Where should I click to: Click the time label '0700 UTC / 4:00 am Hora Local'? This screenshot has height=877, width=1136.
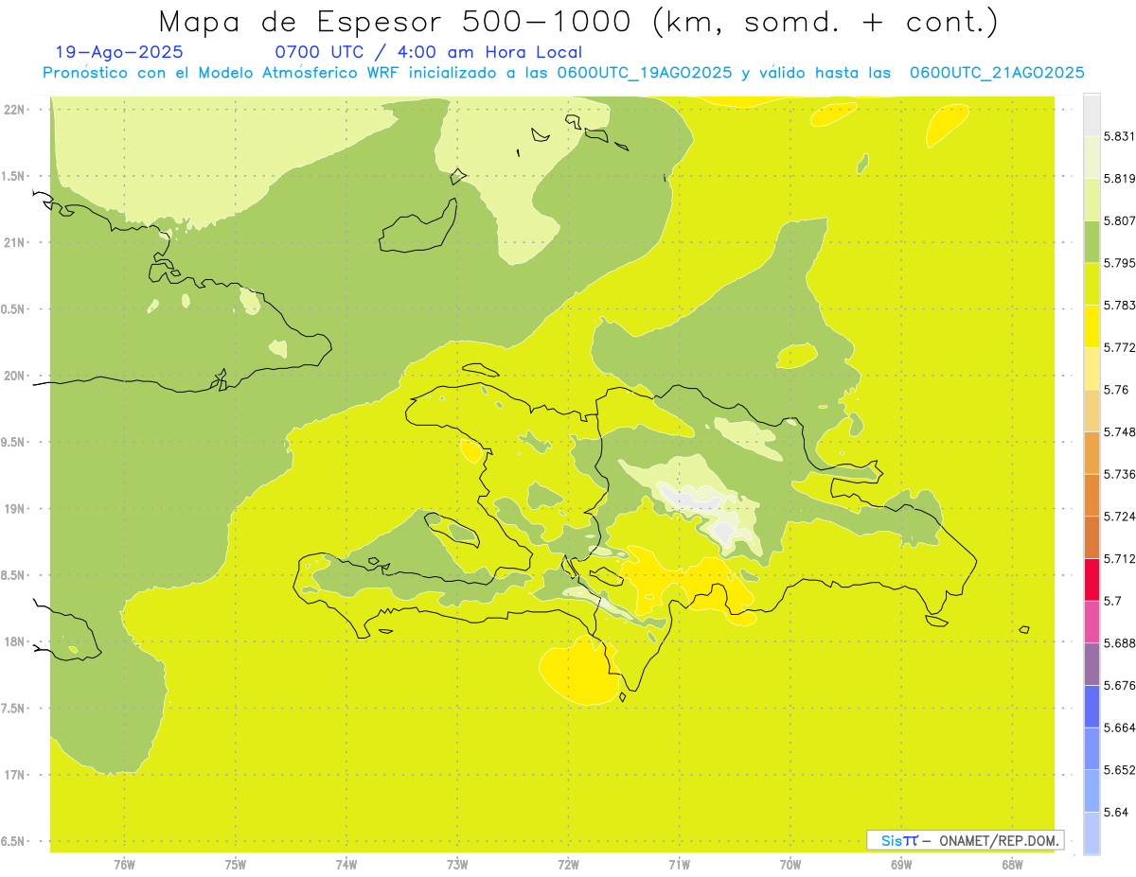click(428, 52)
